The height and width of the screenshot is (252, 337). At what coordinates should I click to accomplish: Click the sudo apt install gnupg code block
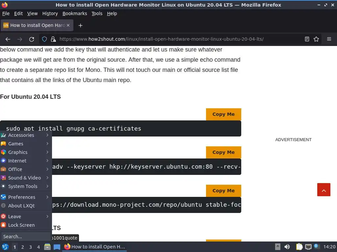[x=120, y=128]
